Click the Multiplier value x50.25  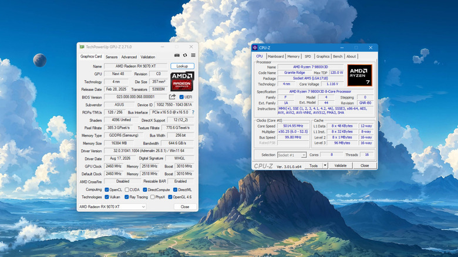[293, 131]
